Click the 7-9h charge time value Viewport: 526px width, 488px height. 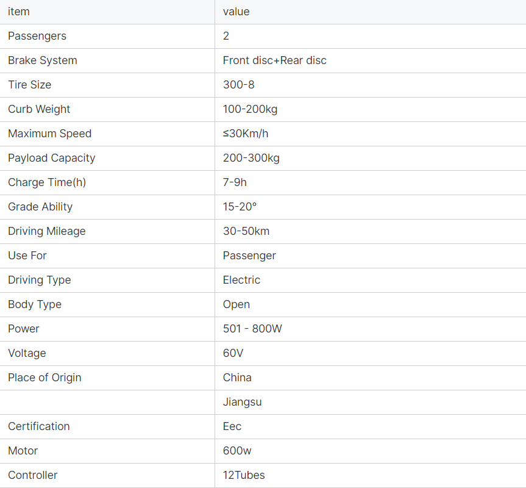pyautogui.click(x=235, y=182)
